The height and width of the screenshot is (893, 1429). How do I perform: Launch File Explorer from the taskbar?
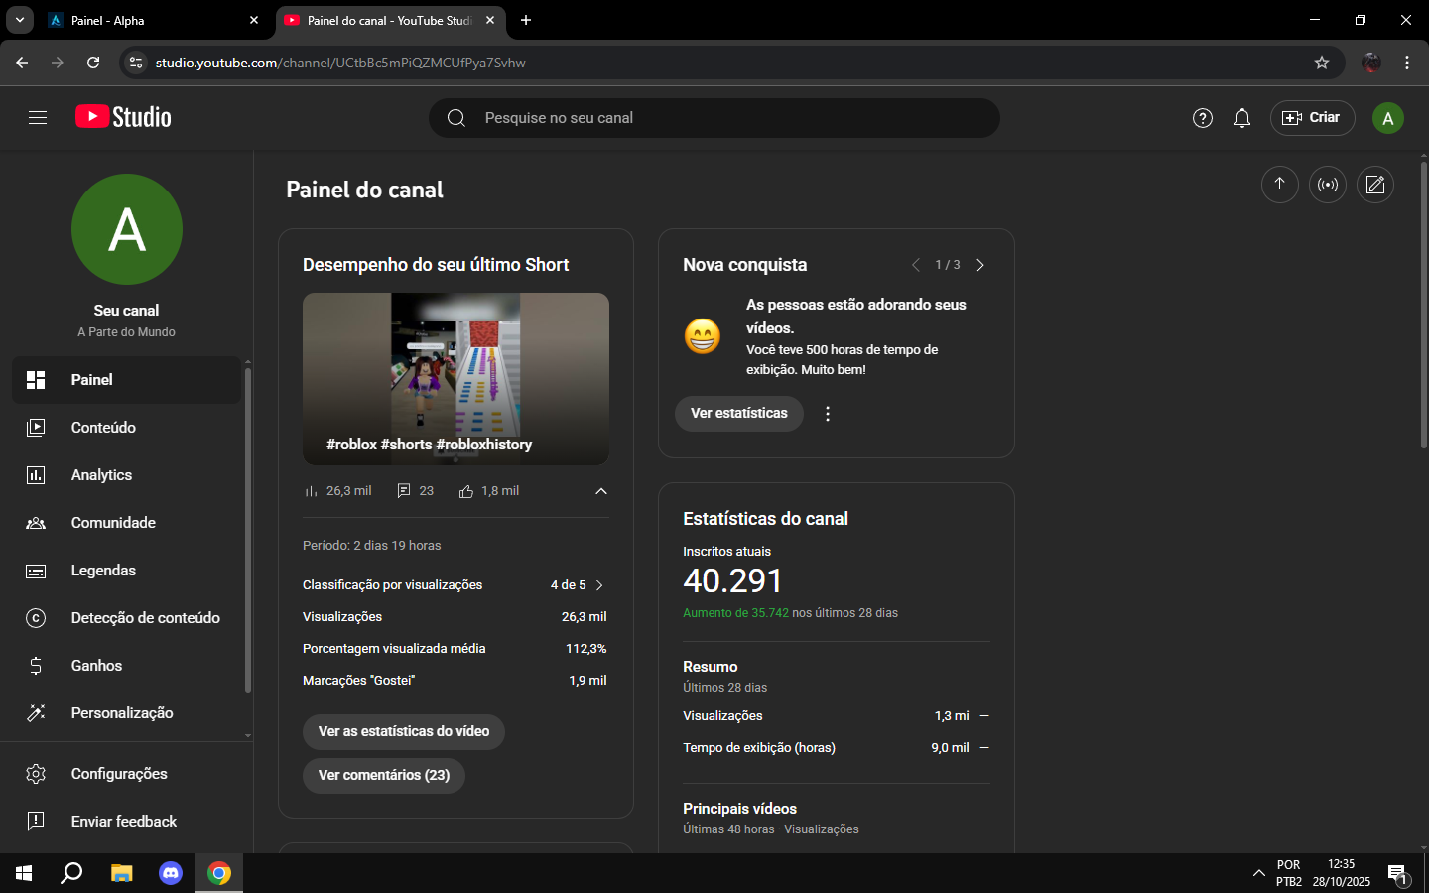(121, 873)
